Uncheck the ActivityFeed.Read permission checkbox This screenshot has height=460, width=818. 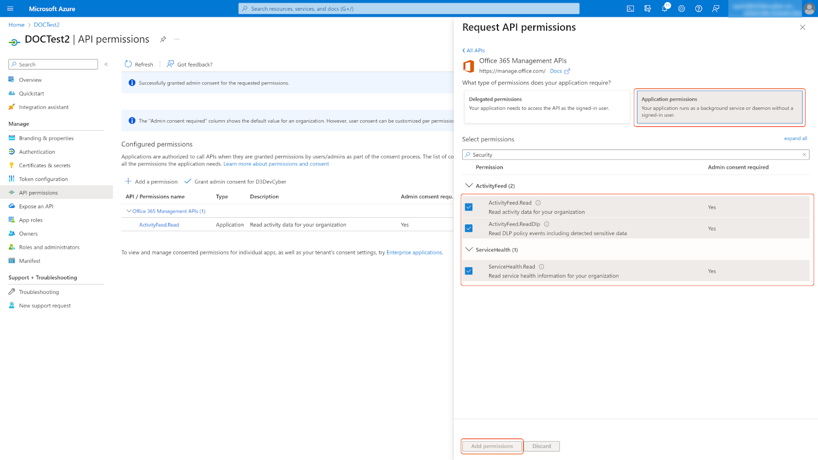point(469,207)
